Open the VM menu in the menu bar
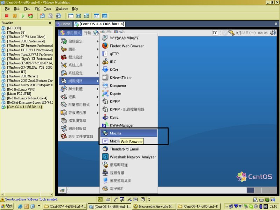The image size is (280, 210). click(x=37, y=9)
